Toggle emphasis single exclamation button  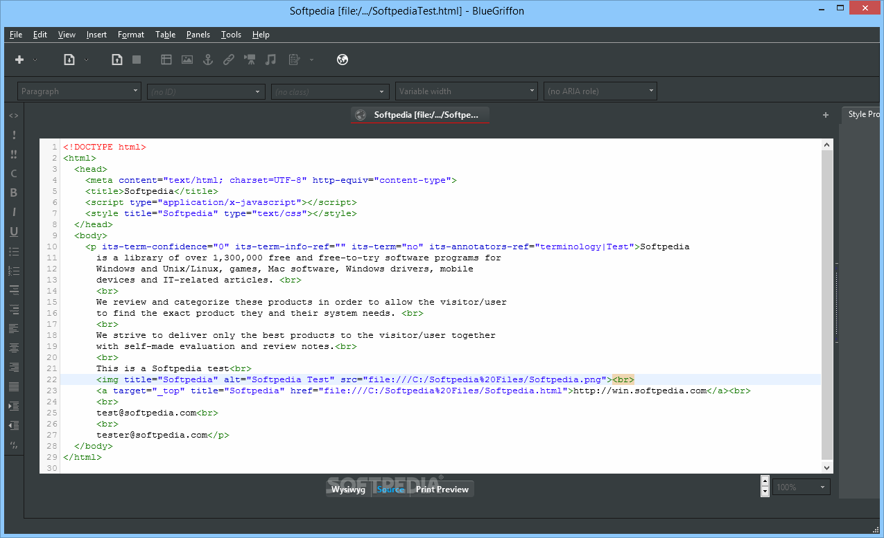click(x=13, y=135)
